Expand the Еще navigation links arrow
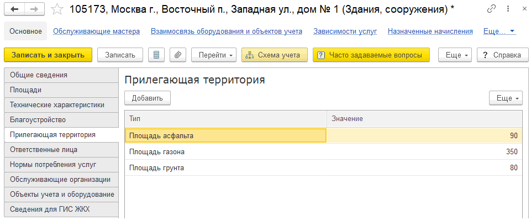This screenshot has height=220, width=531. click(x=512, y=31)
